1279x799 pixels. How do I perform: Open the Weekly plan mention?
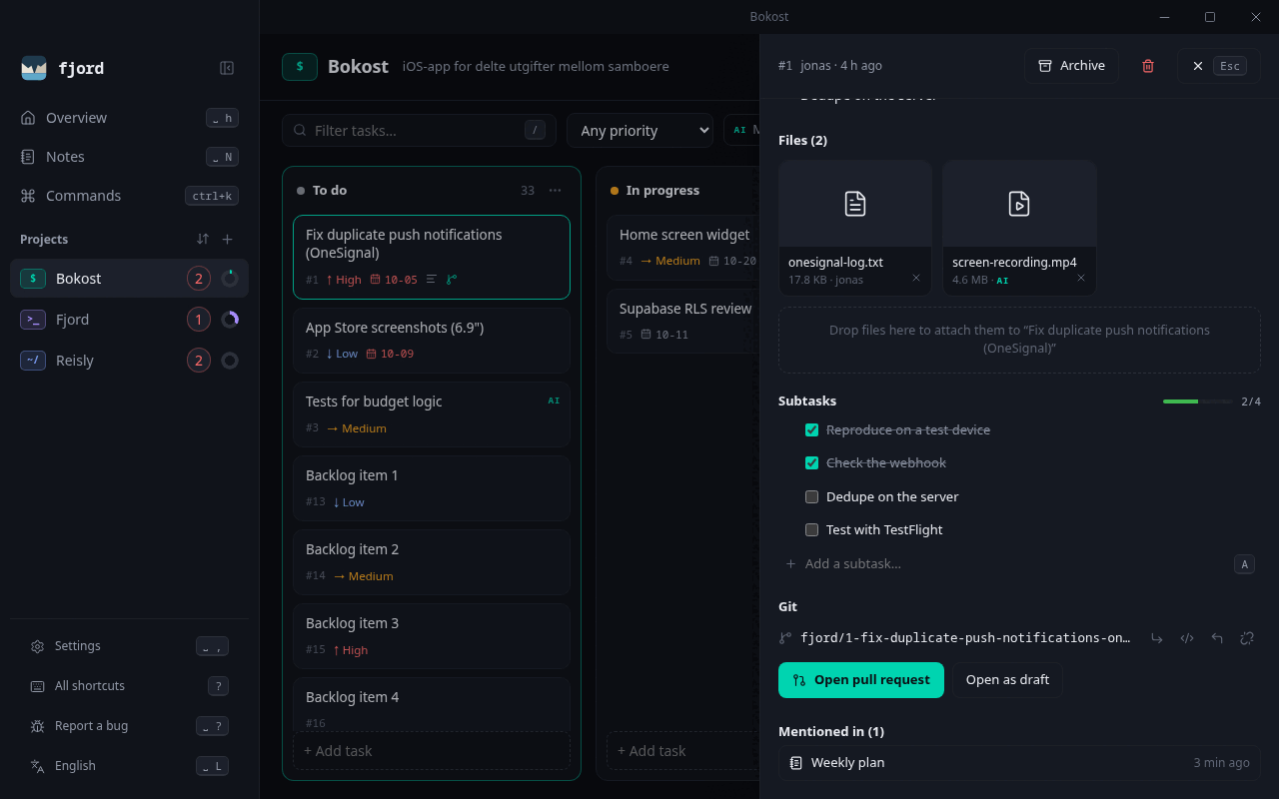click(1019, 763)
